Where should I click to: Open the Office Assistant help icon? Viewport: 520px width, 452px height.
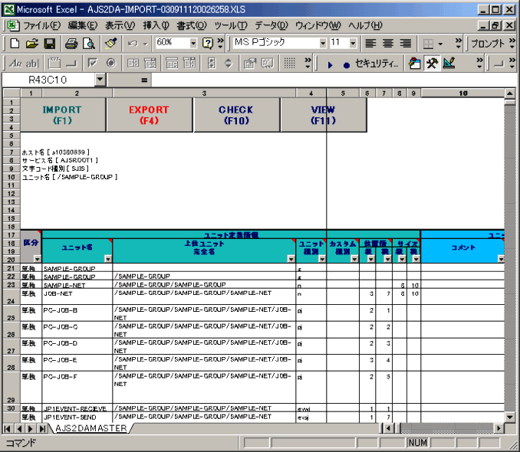(x=208, y=44)
